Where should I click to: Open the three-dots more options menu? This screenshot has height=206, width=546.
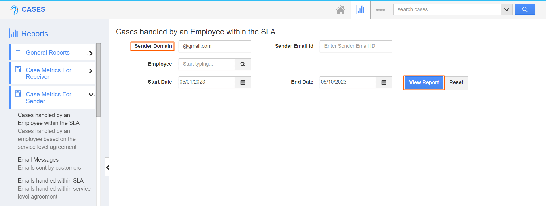pos(380,10)
